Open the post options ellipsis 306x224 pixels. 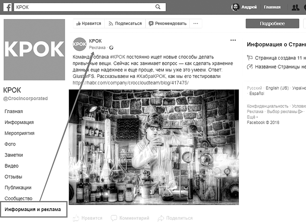click(x=233, y=40)
